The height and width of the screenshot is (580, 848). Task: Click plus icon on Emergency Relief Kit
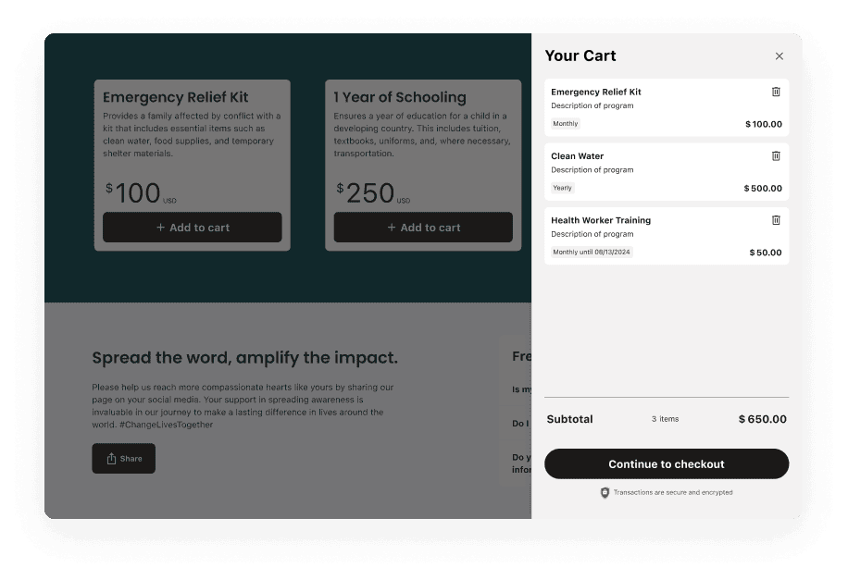[161, 228]
